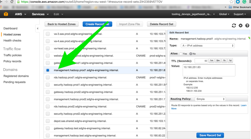
Task: Select row management.hadoop.prod2.sdghs-engineering.internal.
Action: [x=105, y=99]
